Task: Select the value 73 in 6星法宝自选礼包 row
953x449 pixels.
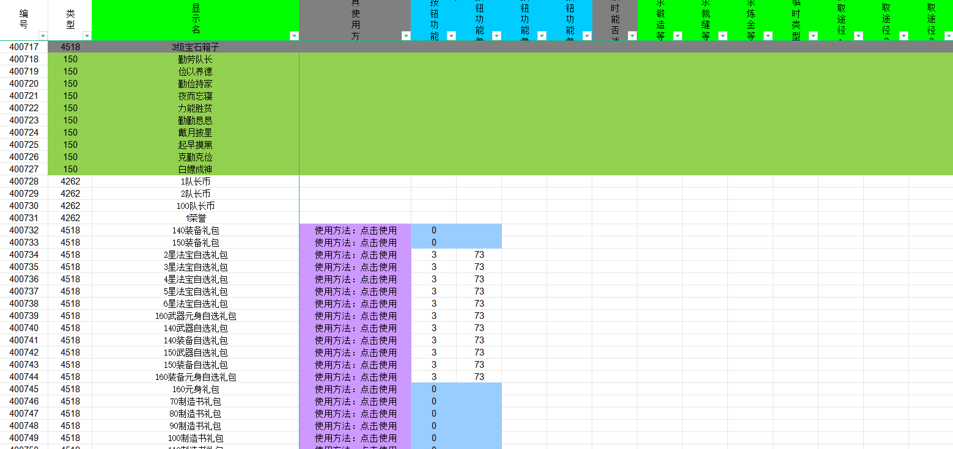Action: tap(479, 304)
